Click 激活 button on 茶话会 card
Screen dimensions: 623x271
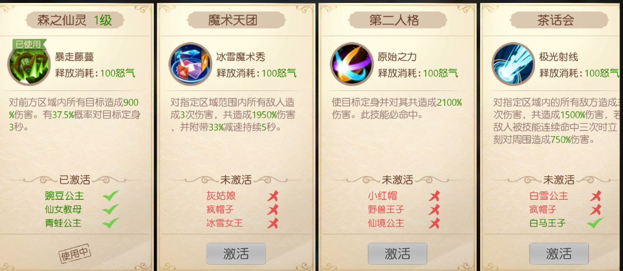point(559,254)
